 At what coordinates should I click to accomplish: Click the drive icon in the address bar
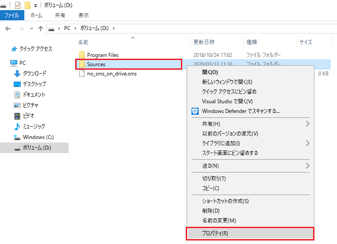coord(51,29)
